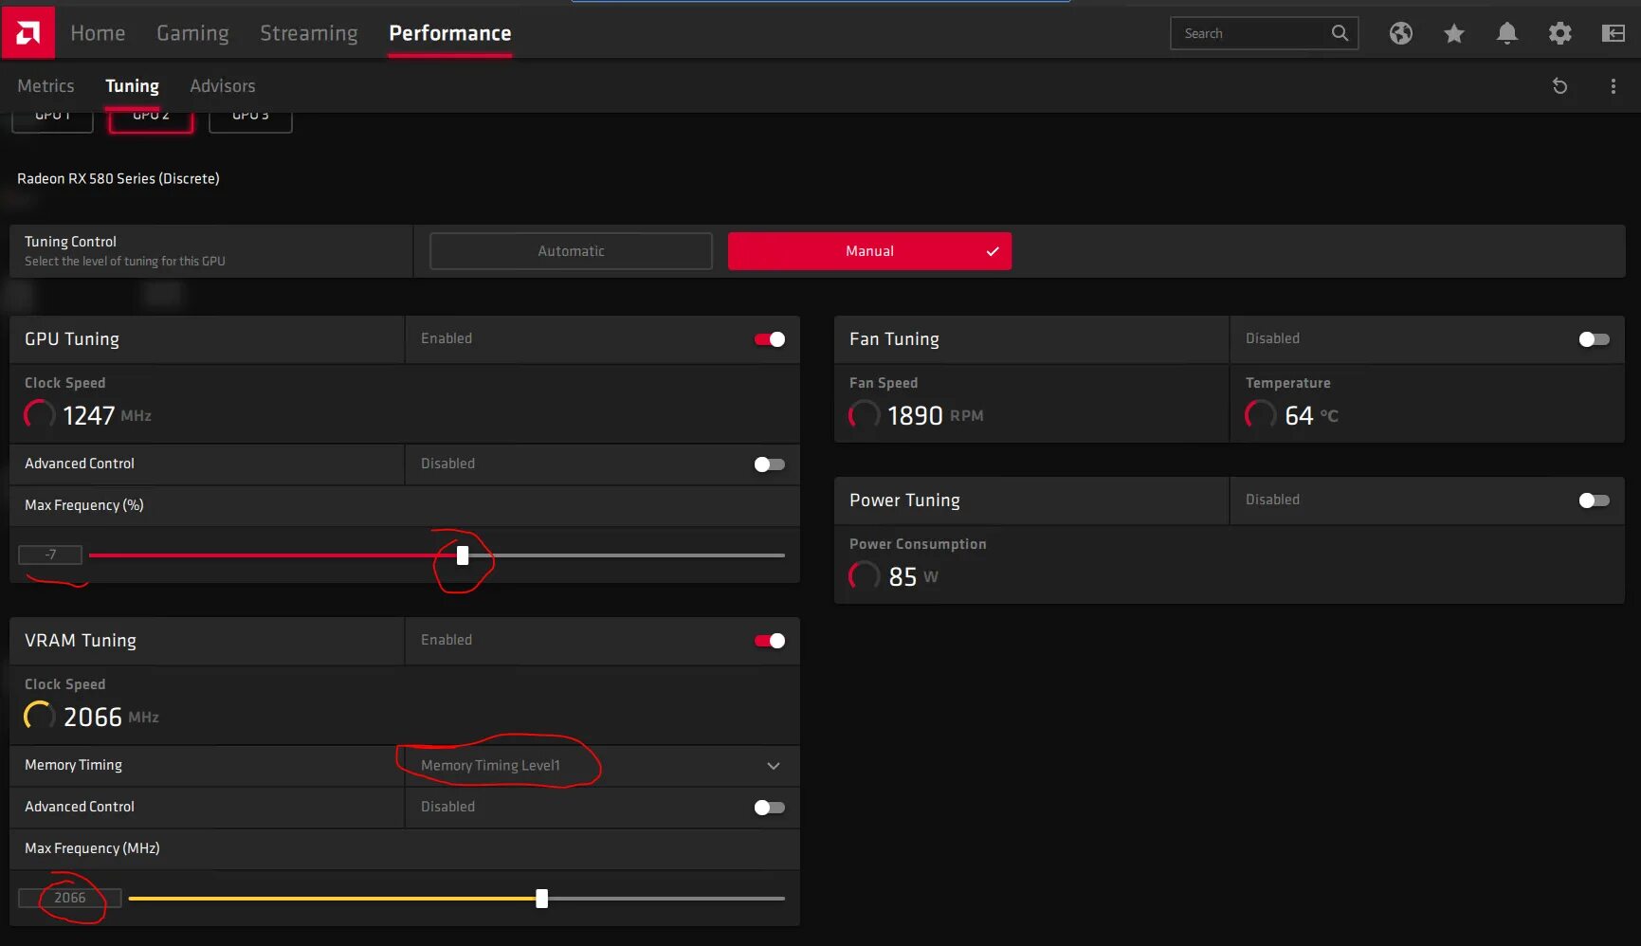Click the Max Frequency percentage slider handle
This screenshot has width=1641, height=946.
[x=462, y=555]
